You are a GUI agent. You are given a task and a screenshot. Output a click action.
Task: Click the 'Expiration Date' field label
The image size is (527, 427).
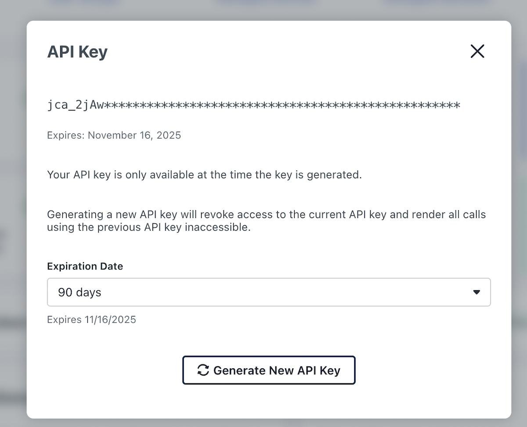coord(85,266)
